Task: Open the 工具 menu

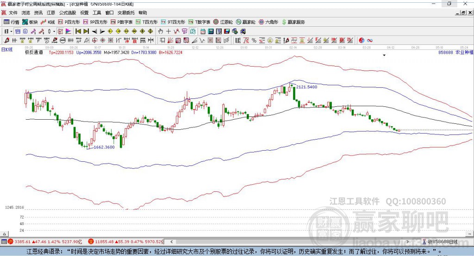Action: [97, 12]
